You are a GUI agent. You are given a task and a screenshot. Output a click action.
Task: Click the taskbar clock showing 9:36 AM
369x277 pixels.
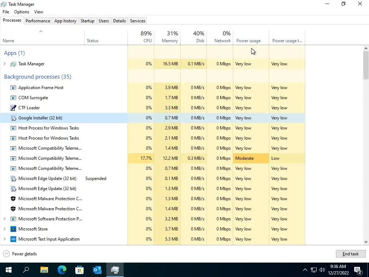[338, 270]
